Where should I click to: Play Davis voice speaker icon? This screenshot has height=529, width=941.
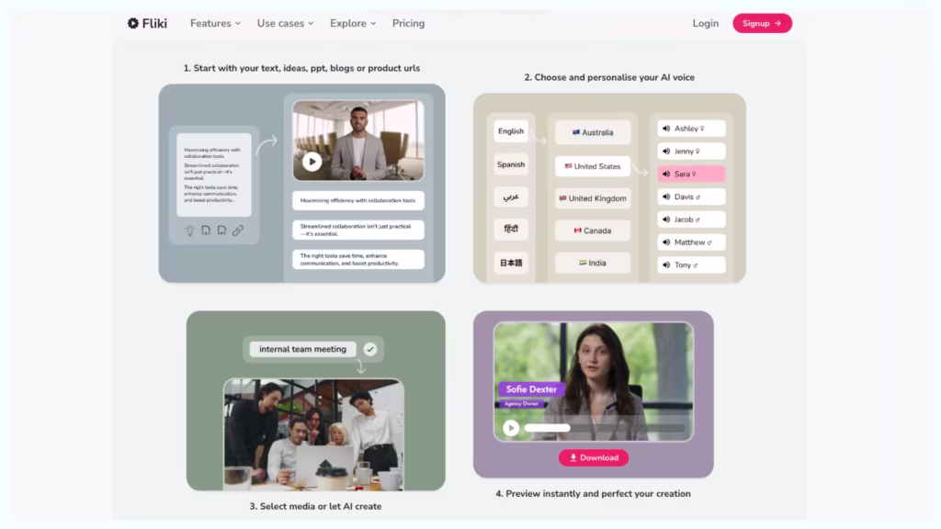[666, 197]
